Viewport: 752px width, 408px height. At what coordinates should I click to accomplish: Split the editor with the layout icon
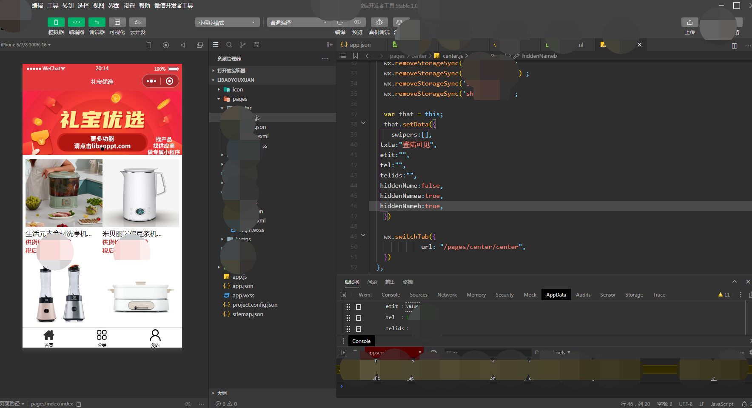click(735, 46)
